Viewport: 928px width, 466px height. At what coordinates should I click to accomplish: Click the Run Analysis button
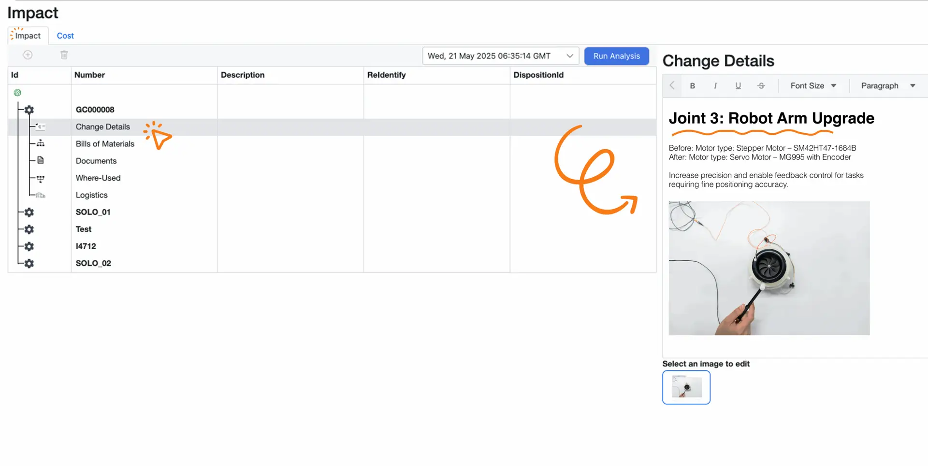click(x=616, y=56)
